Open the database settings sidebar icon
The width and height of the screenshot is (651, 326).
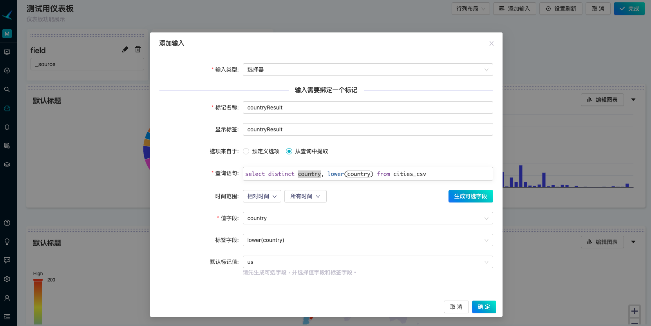click(7, 146)
